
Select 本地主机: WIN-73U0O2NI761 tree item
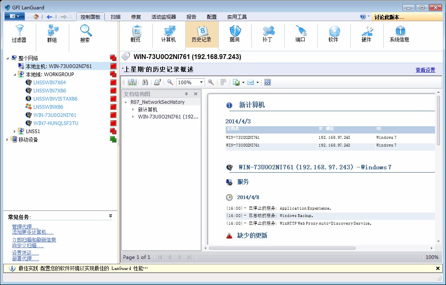point(59,66)
